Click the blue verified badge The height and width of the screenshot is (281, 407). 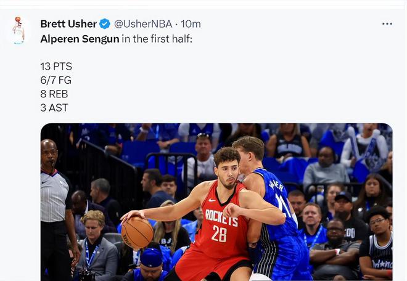coord(105,24)
